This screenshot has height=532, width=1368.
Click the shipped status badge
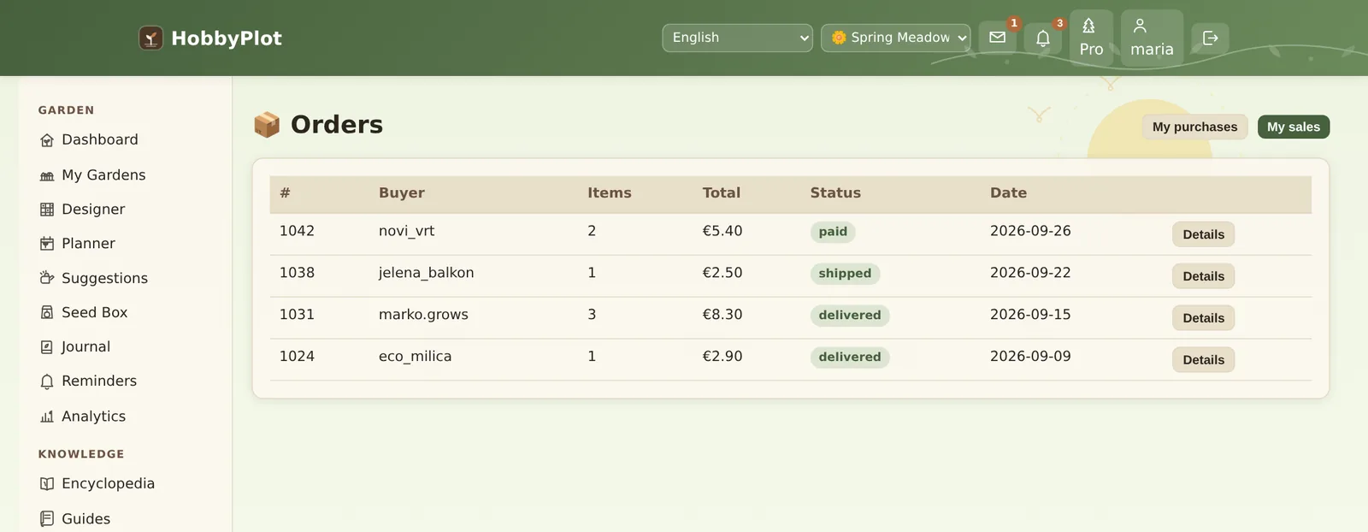(845, 274)
